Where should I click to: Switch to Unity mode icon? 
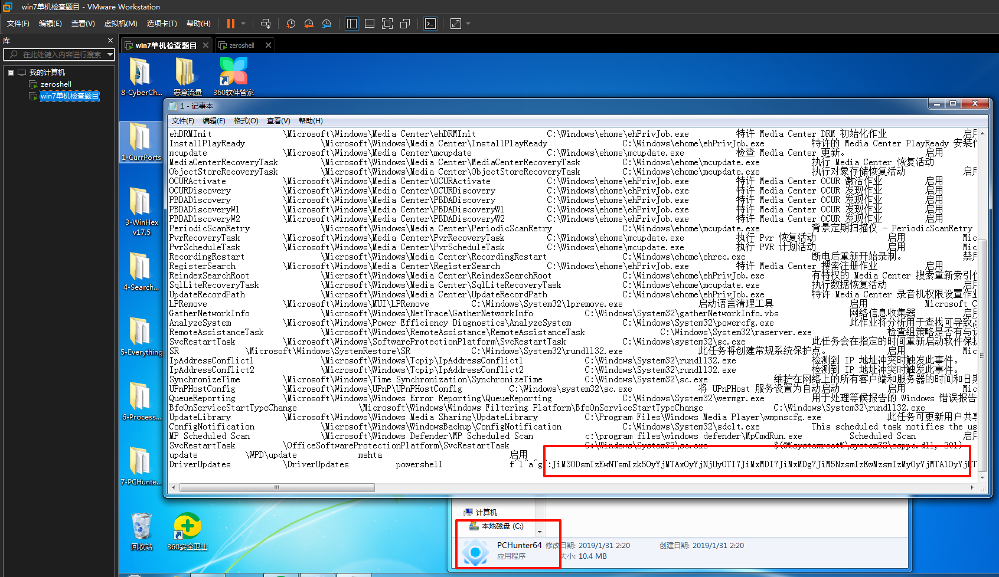click(x=405, y=24)
